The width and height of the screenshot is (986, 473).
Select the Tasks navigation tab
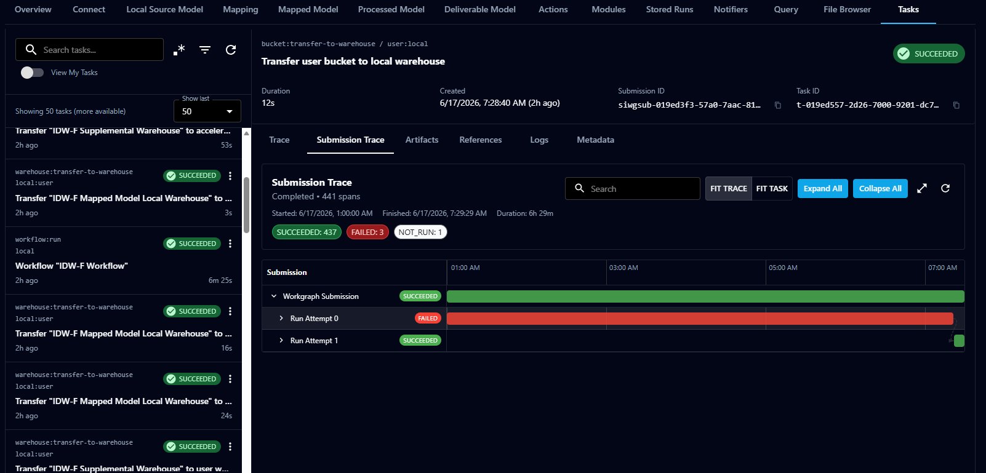[908, 9]
